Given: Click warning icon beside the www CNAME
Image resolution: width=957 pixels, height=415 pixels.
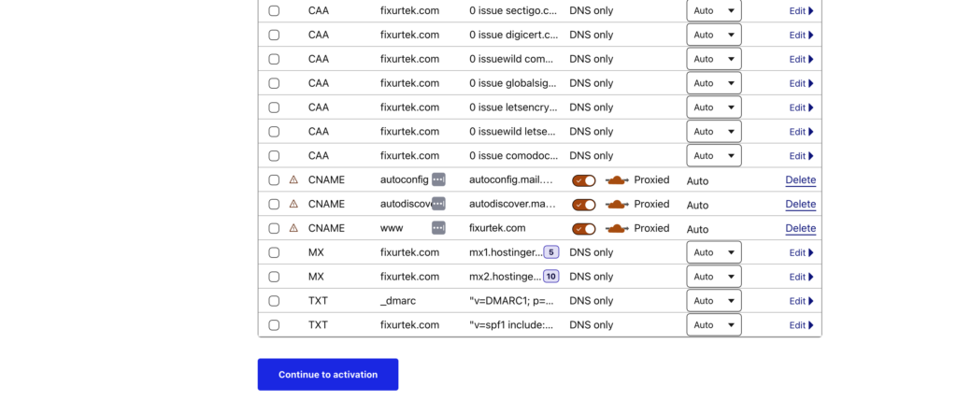Looking at the screenshot, I should pos(293,228).
